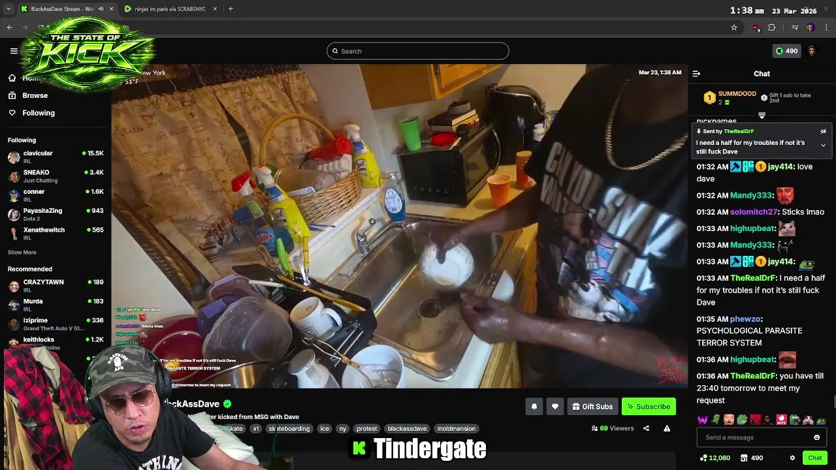This screenshot has width=836, height=470.
Task: Open browser extensions puzzle icon
Action: tap(772, 27)
